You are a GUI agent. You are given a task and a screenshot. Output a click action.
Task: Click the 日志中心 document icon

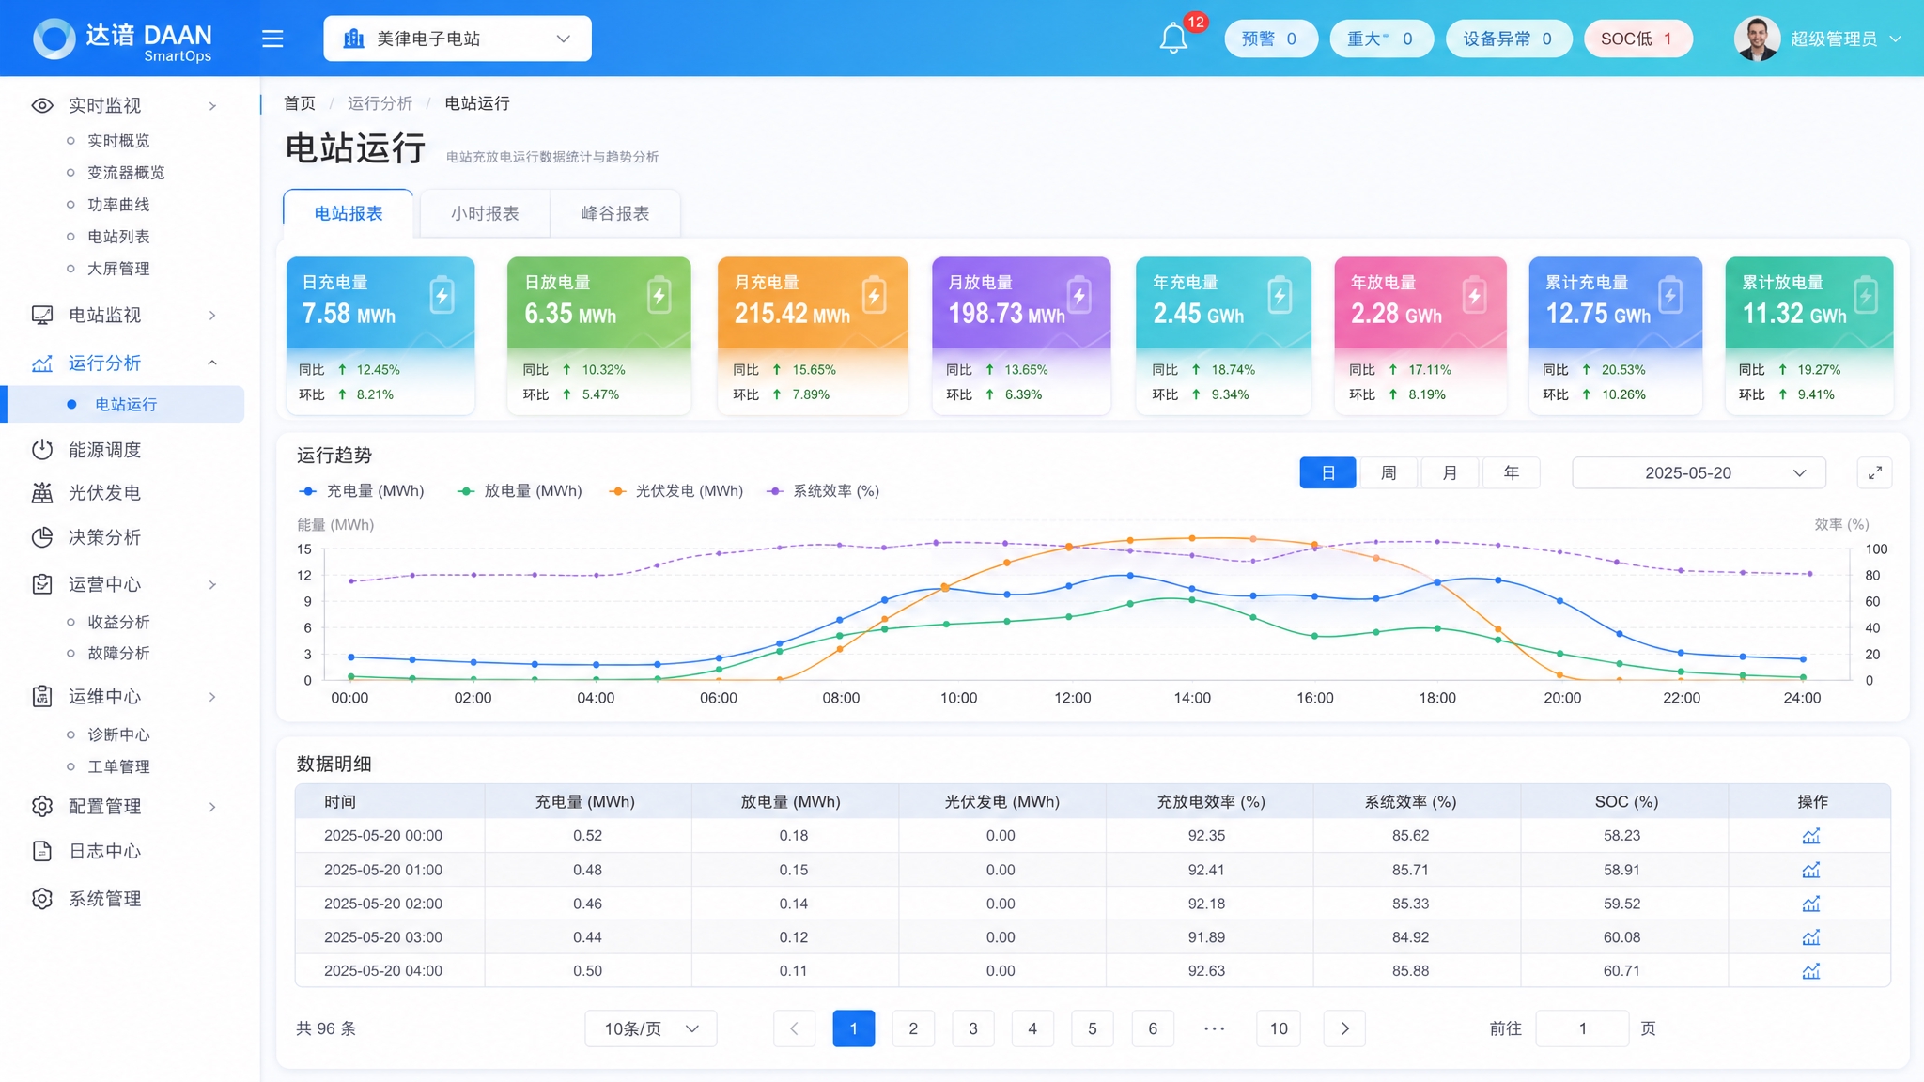(x=42, y=851)
